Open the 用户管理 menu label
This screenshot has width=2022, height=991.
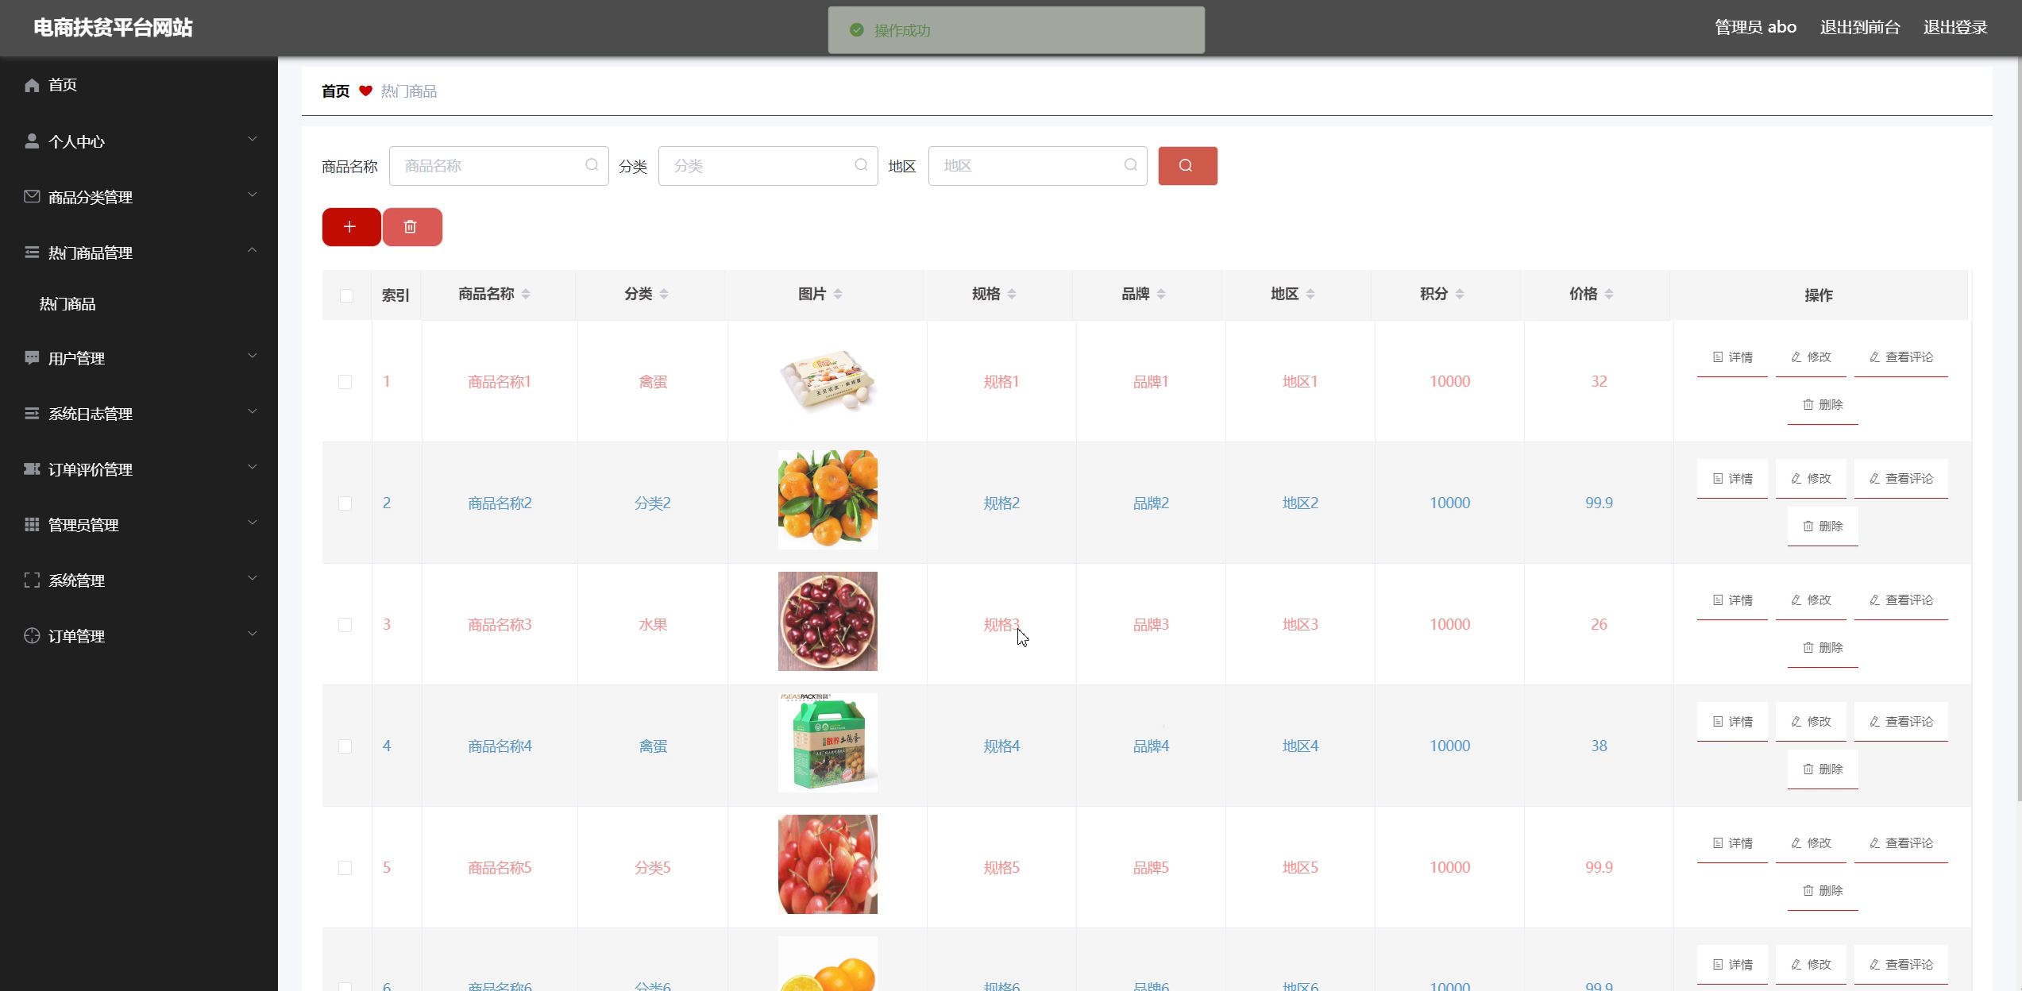76,358
